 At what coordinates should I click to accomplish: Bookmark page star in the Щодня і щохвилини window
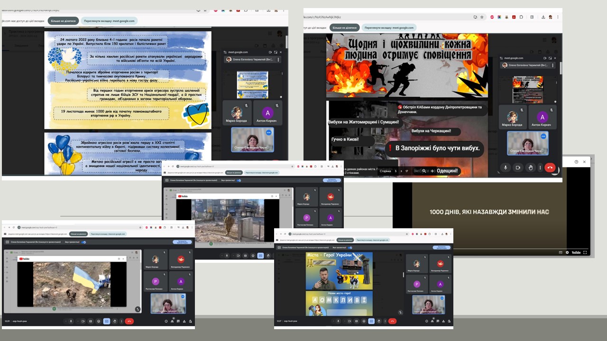point(482,17)
